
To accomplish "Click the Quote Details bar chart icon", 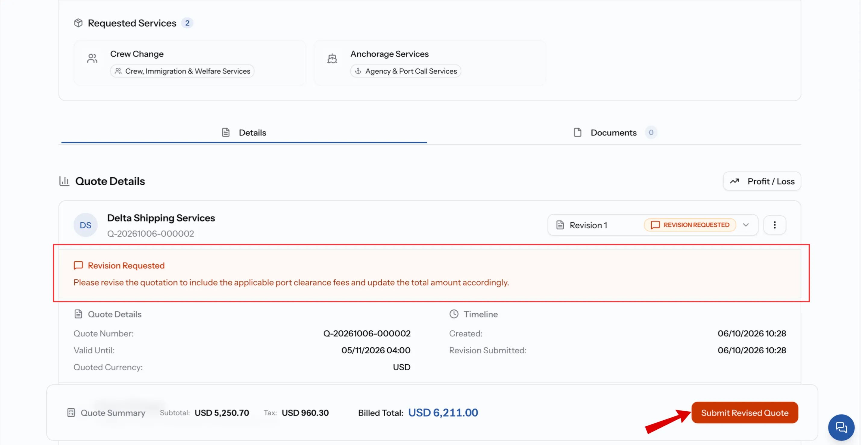I will point(64,181).
